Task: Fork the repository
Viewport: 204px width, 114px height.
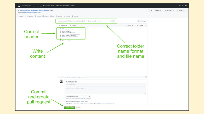Action: [167, 10]
